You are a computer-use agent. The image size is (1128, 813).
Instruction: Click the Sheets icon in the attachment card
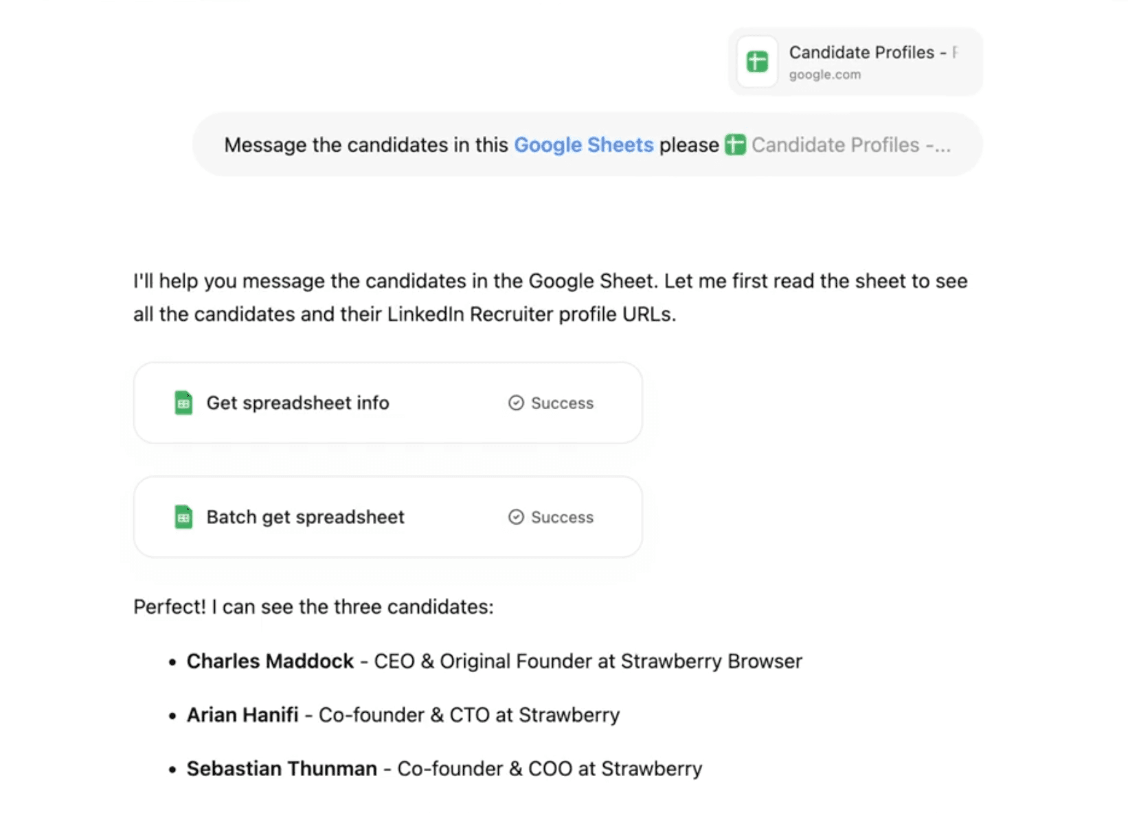coord(757,62)
